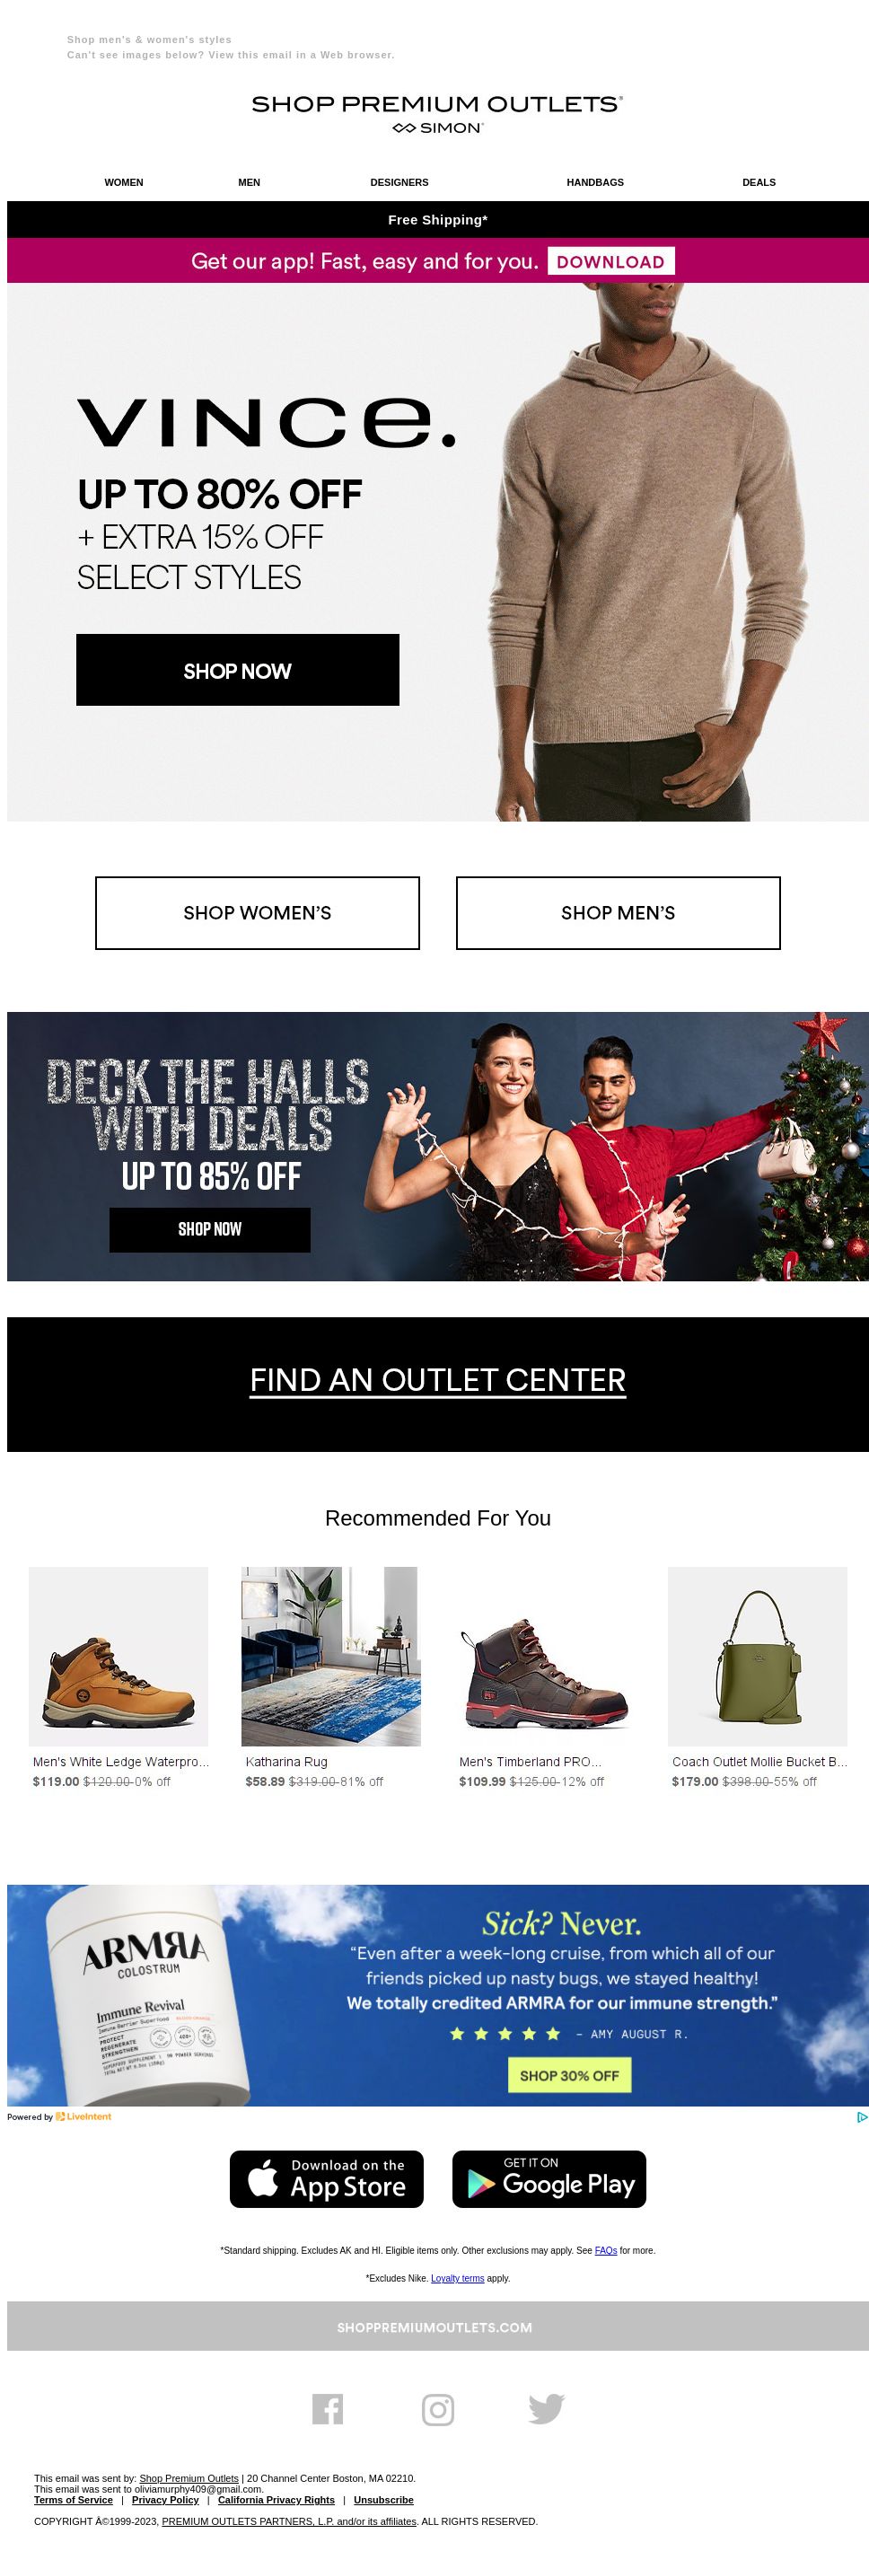Click the AdChoices triangle icon
This screenshot has width=869, height=2551.
tap(862, 2116)
